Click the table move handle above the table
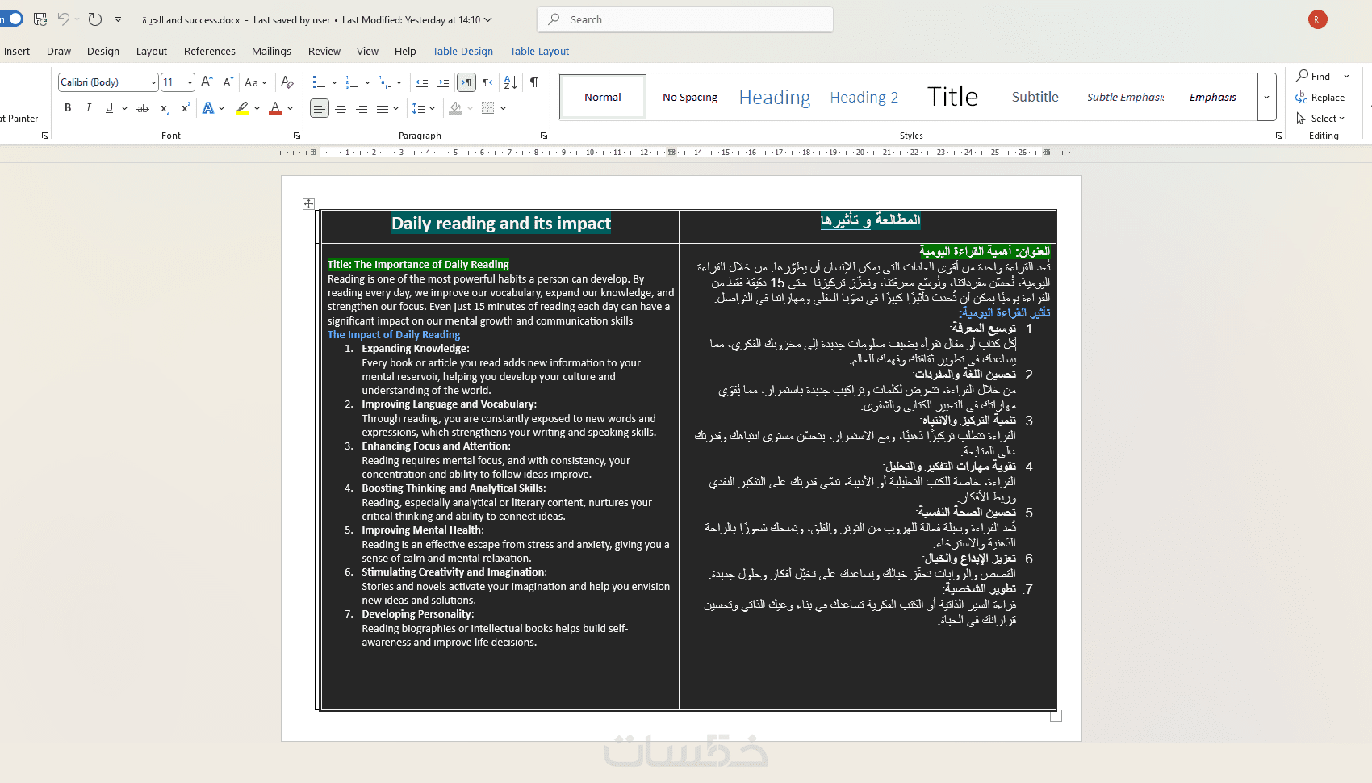Viewport: 1372px width, 783px height. (308, 203)
